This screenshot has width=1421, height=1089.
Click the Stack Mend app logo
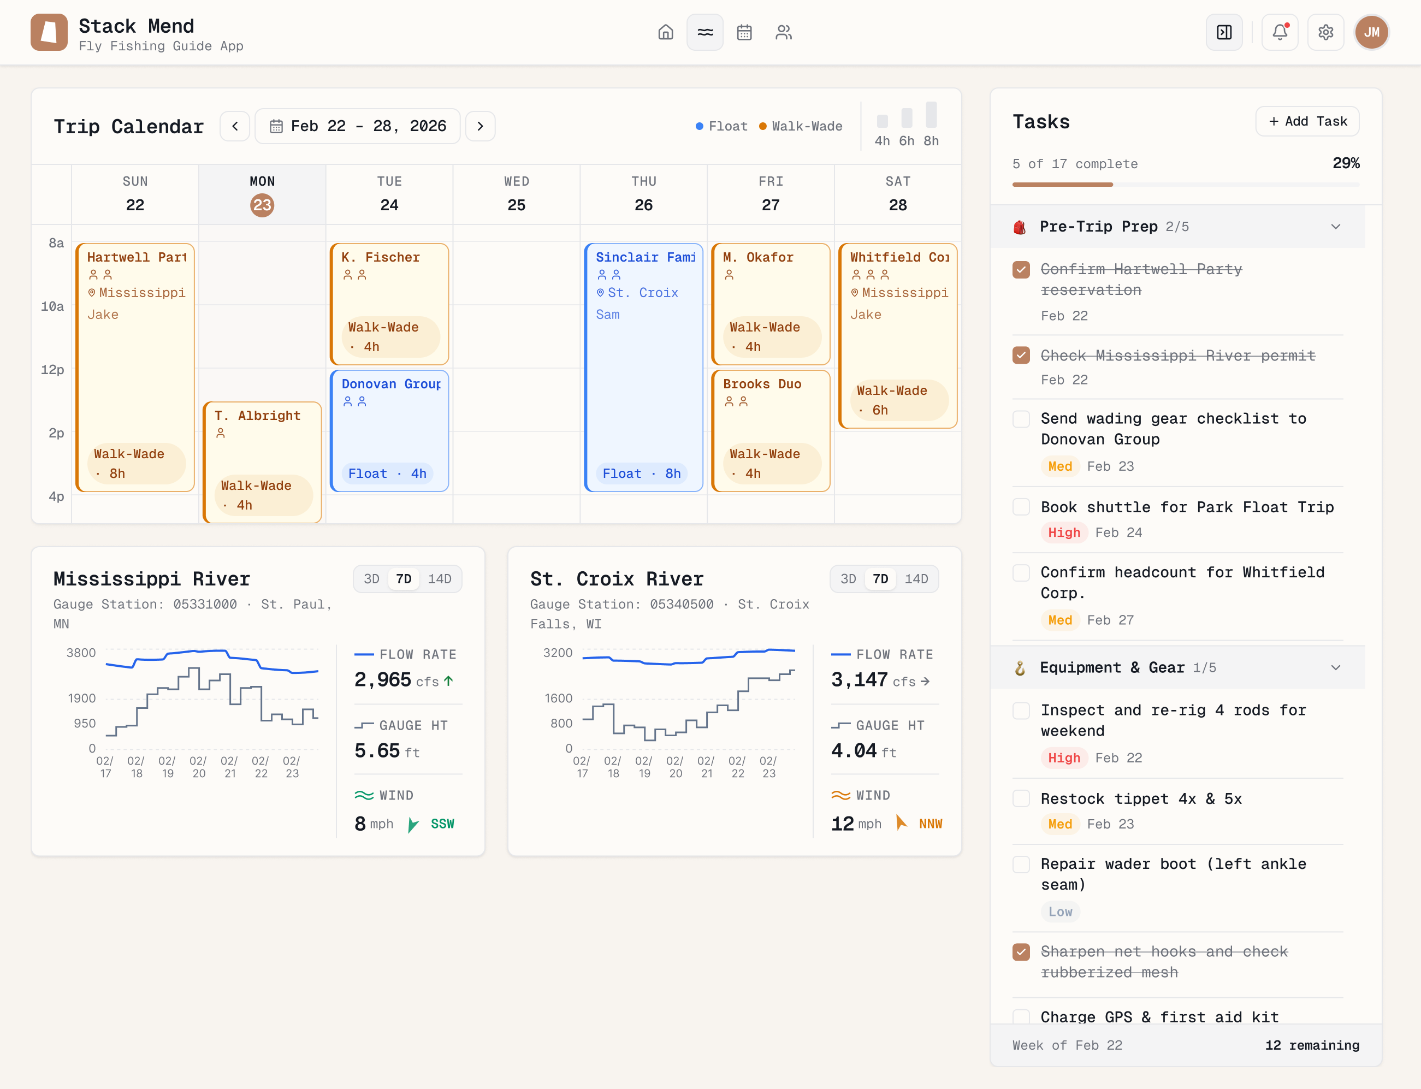(48, 32)
